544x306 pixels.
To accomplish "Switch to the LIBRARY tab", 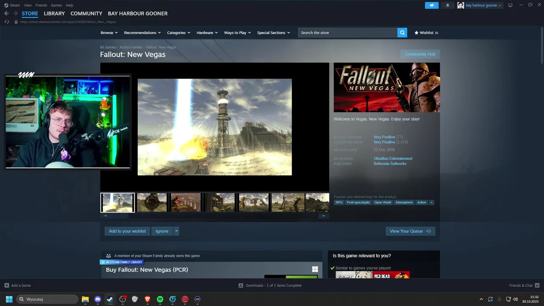I will tap(54, 14).
